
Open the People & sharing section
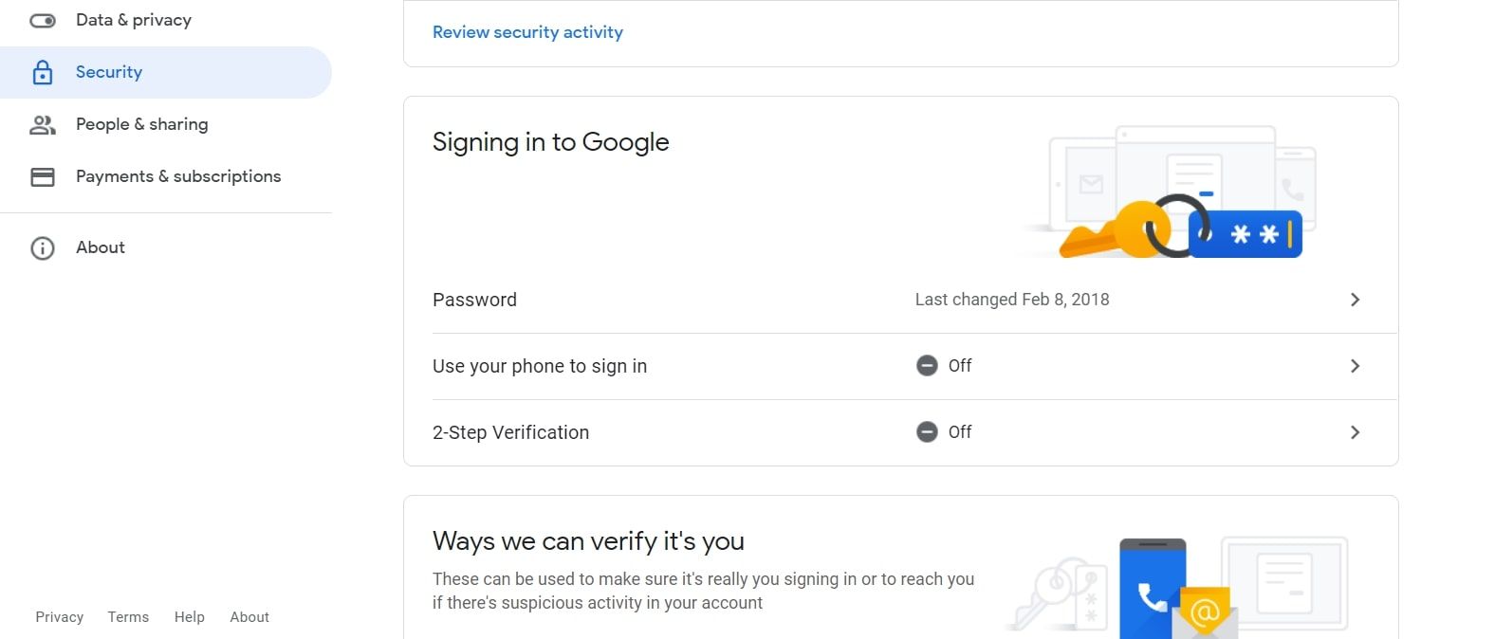tap(141, 124)
